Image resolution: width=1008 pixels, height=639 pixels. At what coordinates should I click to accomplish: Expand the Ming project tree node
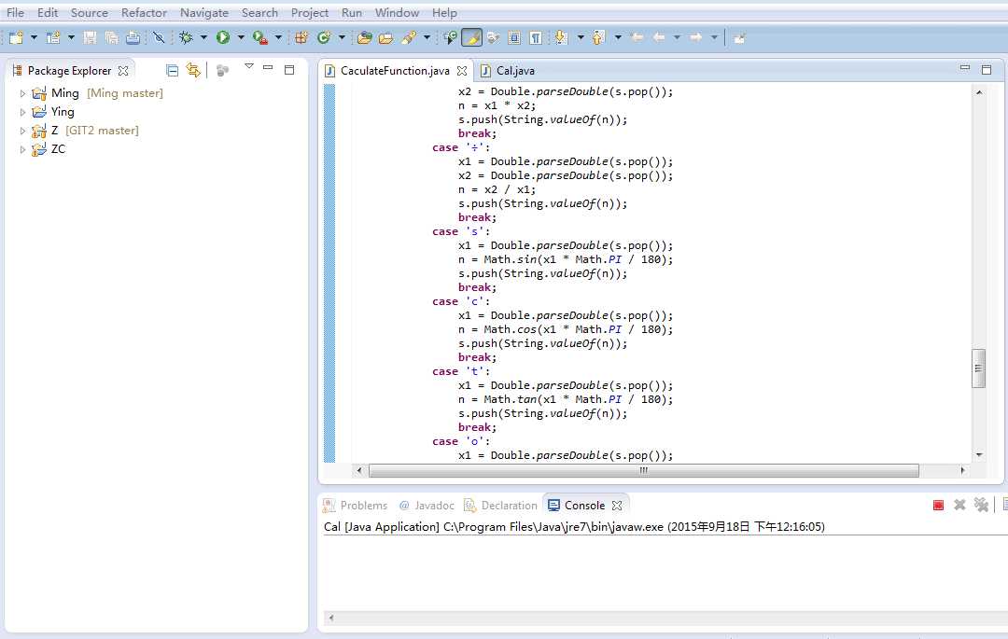pos(22,94)
